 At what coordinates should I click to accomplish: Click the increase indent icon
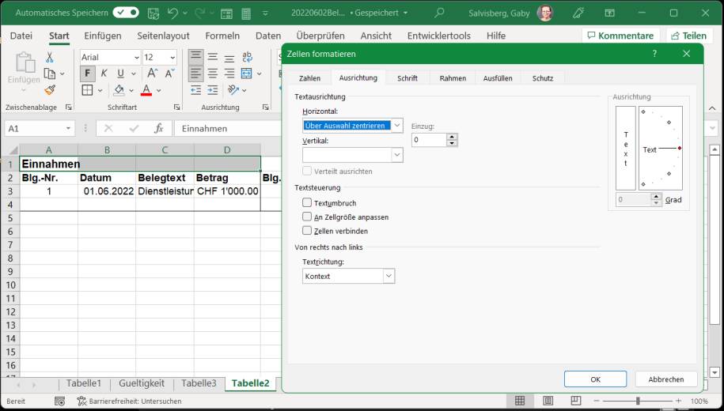pos(212,90)
